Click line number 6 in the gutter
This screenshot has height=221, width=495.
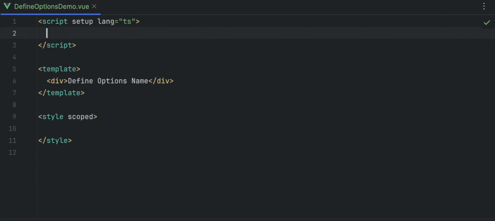coord(14,81)
